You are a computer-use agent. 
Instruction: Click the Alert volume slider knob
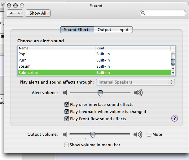pos(100,94)
